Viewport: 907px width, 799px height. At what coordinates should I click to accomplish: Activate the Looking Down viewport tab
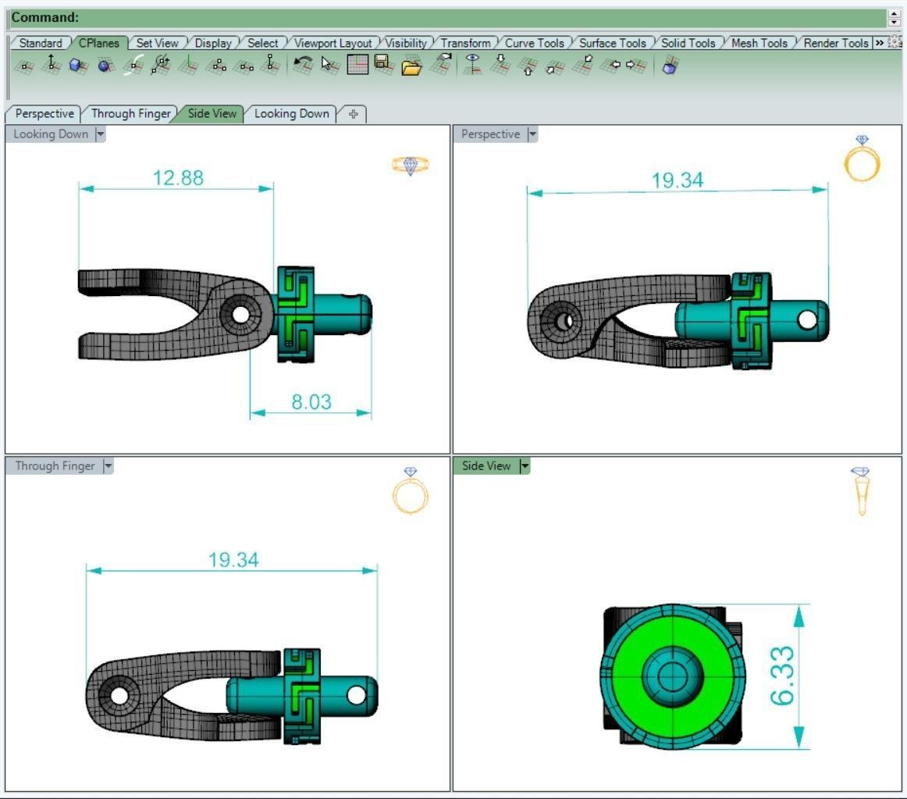[292, 113]
